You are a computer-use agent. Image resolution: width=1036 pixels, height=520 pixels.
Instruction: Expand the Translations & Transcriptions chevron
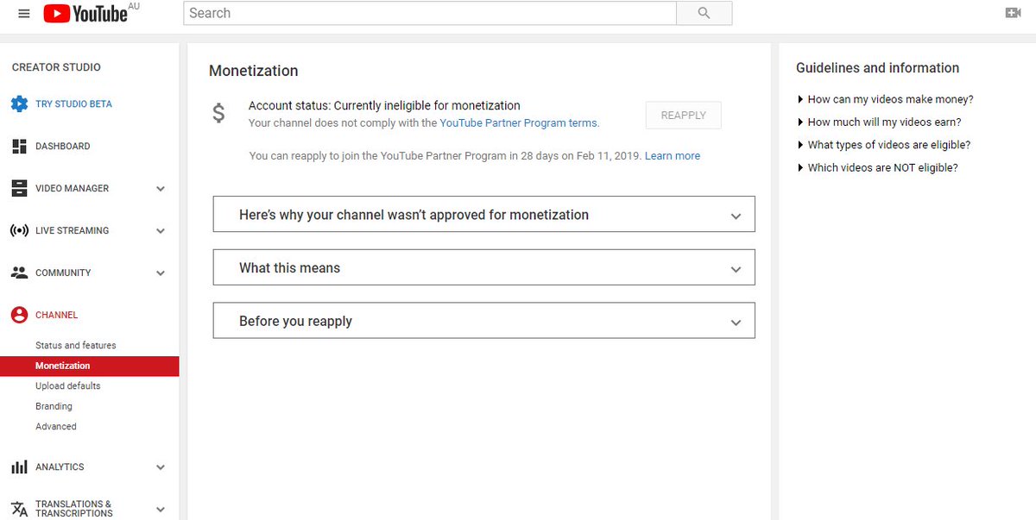tap(161, 510)
